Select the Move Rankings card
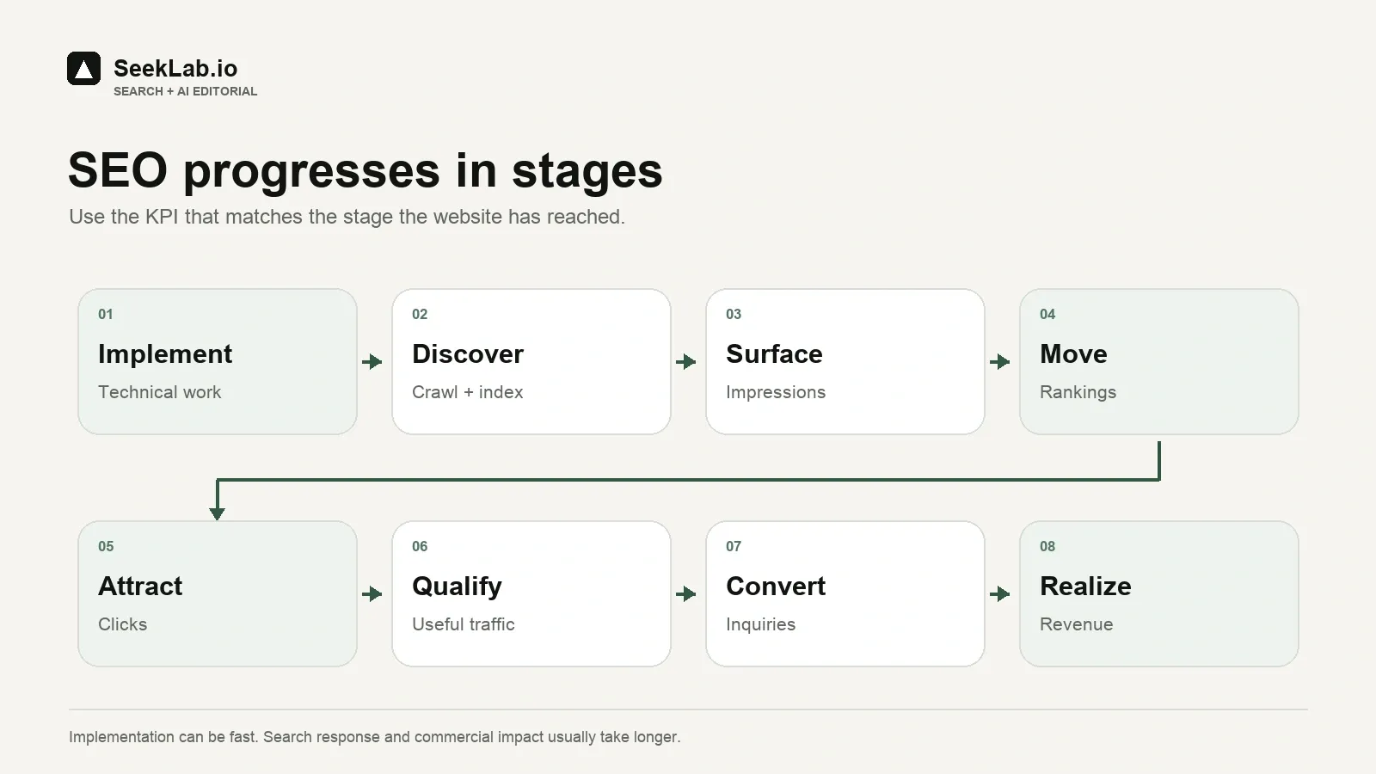This screenshot has height=774, width=1376. 1159,362
